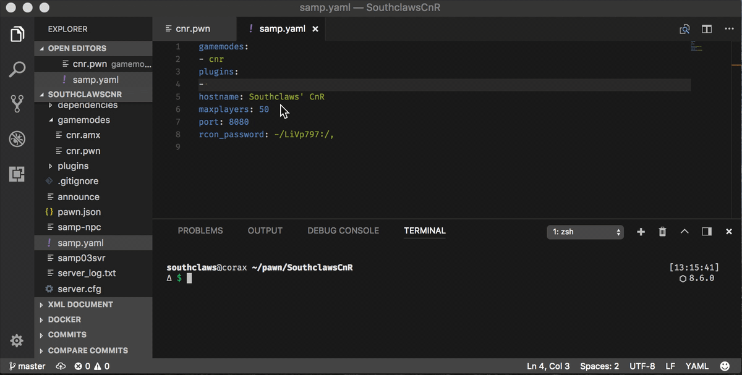Open the announce file
Screen dimensions: 742x375
click(x=93, y=197)
